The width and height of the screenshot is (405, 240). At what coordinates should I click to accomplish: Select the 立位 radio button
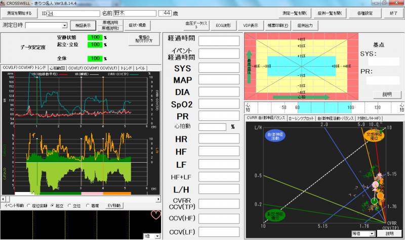click(x=69, y=206)
